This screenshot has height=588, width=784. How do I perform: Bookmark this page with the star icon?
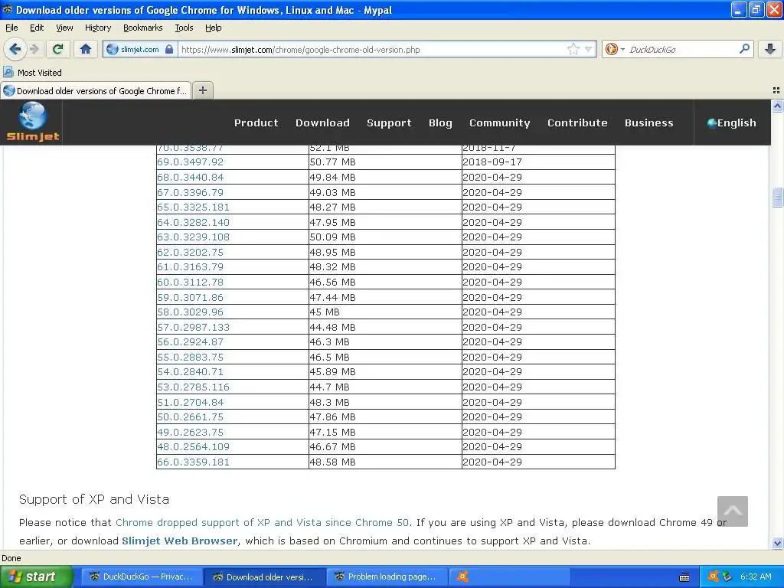[573, 49]
